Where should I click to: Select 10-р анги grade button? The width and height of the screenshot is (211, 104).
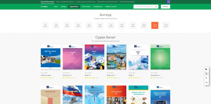point(144,25)
